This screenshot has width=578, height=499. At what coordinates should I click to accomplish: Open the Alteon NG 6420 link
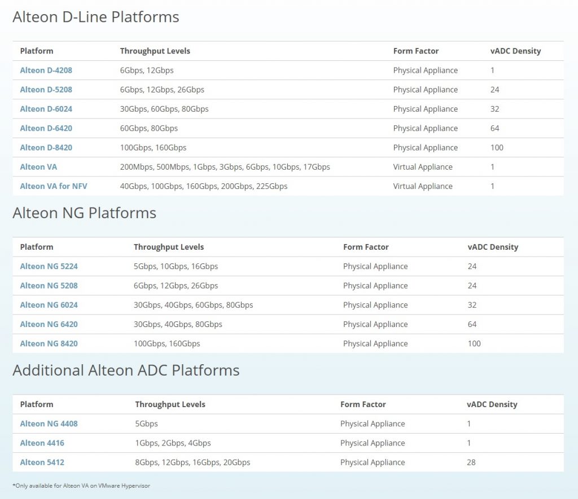[49, 324]
